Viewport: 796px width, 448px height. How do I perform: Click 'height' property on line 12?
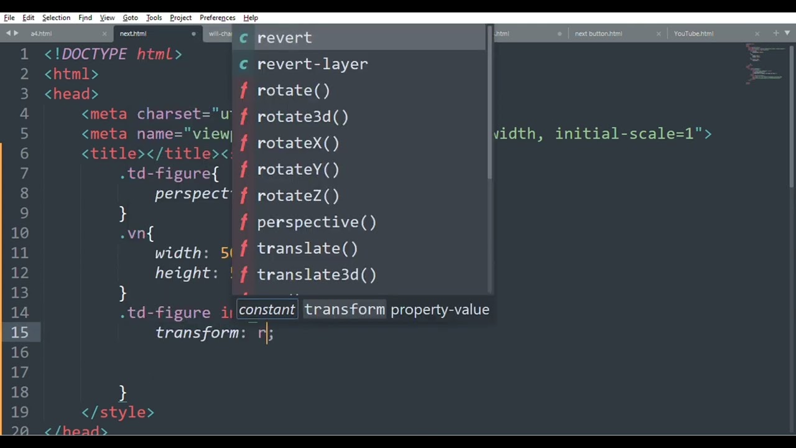(x=183, y=273)
